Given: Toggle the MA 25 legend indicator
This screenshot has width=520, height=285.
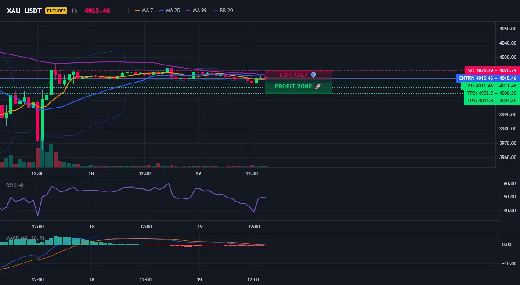Looking at the screenshot, I should click(170, 11).
